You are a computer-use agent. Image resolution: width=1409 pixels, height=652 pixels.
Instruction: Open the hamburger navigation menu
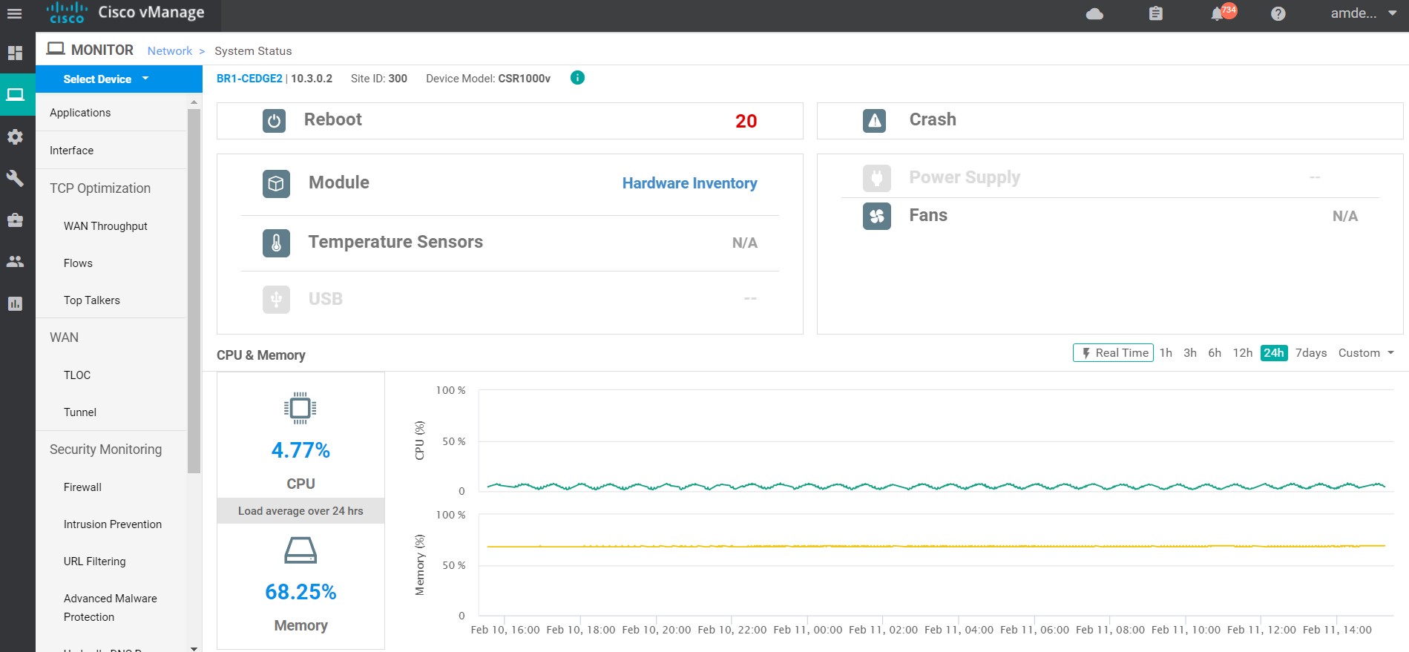(x=14, y=13)
